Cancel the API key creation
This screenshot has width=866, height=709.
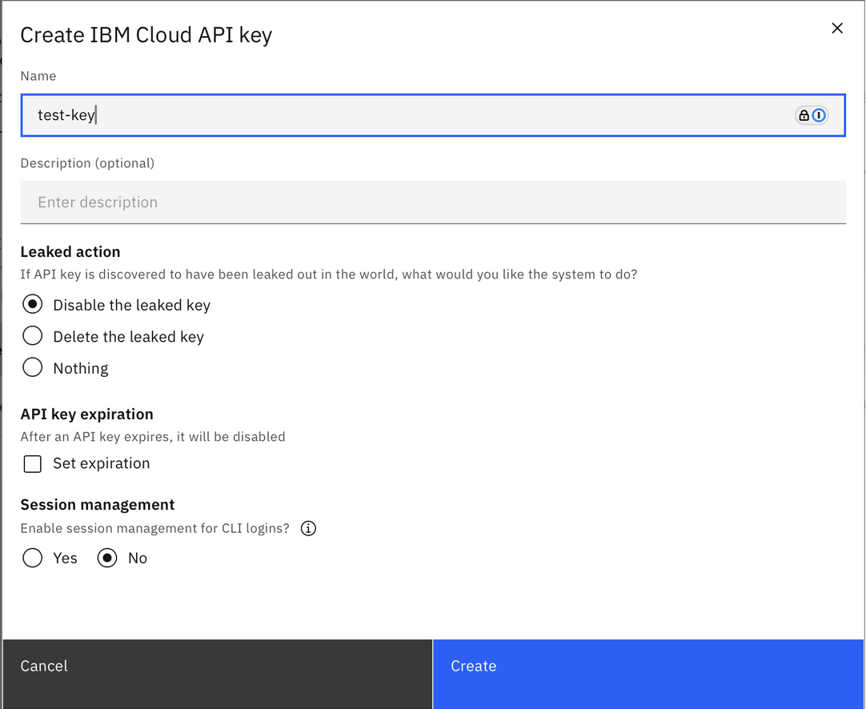coord(218,675)
